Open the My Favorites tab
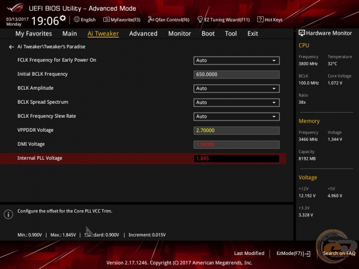This screenshot has height=269, width=359. [x=34, y=34]
